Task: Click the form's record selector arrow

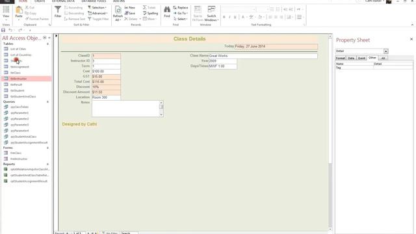Action: pyautogui.click(x=56, y=36)
